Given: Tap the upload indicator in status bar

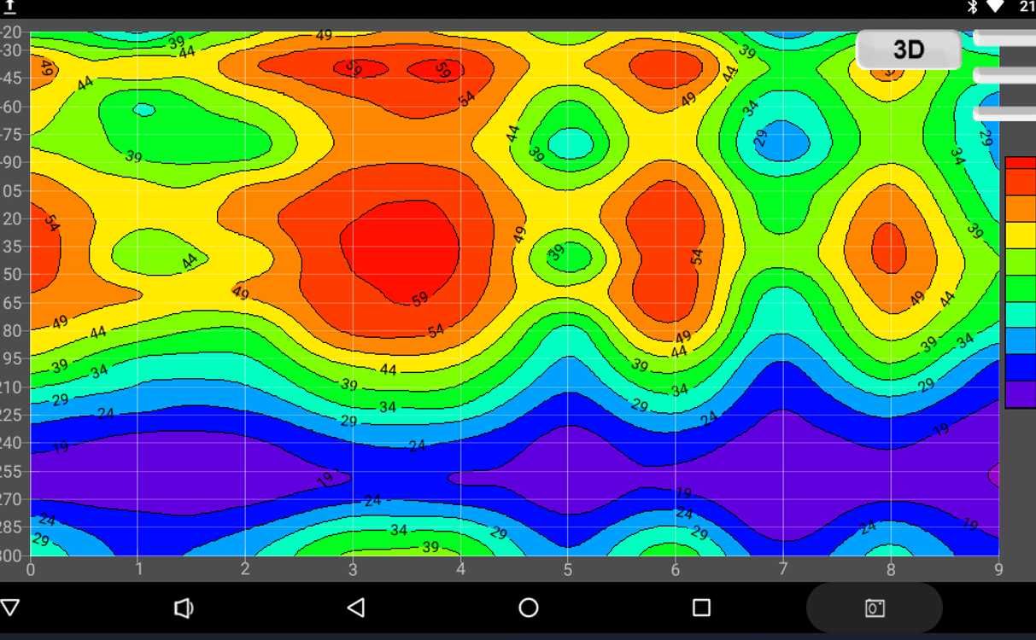Looking at the screenshot, I should (10, 8).
